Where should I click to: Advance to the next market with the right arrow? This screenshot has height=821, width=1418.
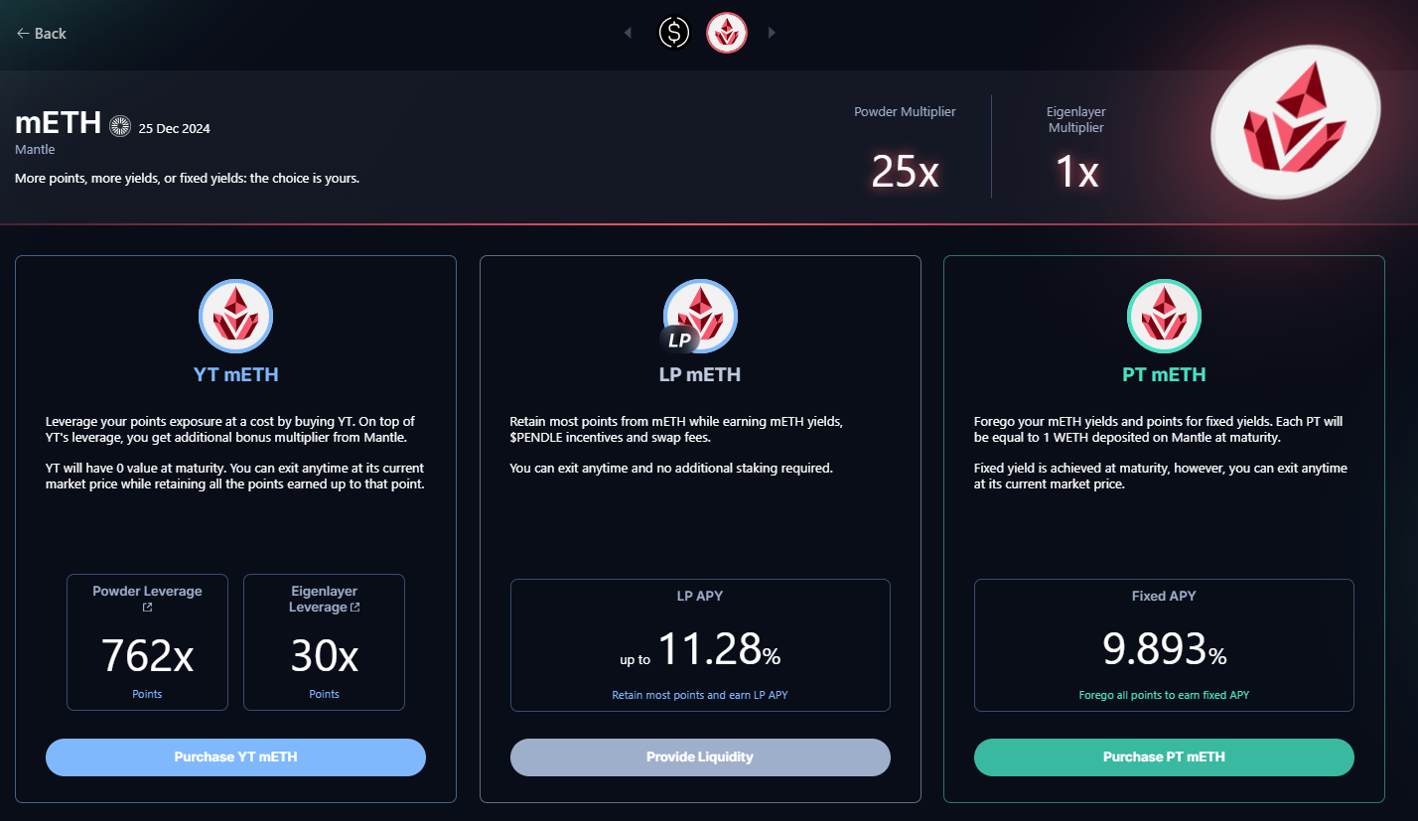(772, 32)
